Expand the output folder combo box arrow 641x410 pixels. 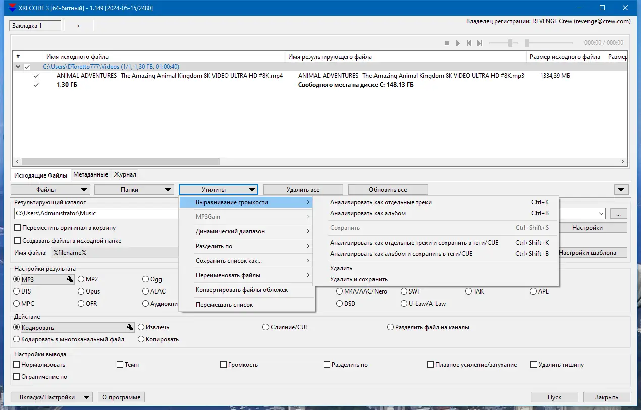(601, 214)
